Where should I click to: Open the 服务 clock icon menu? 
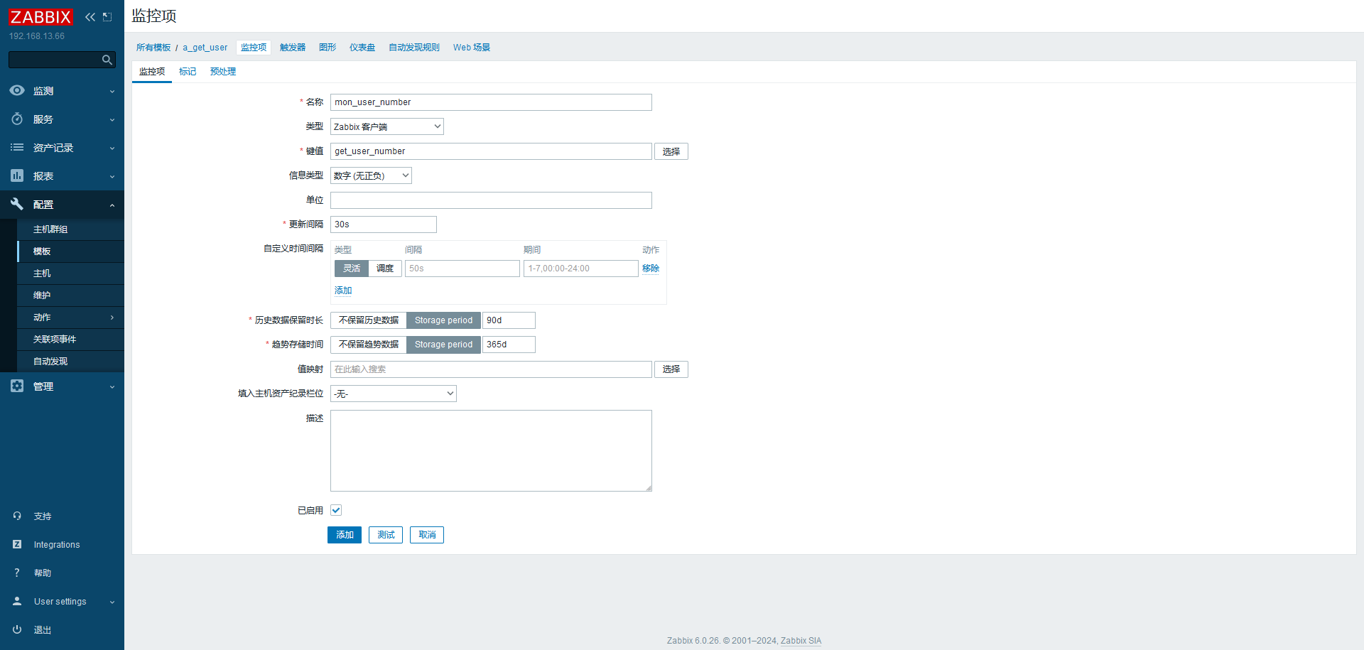point(17,119)
